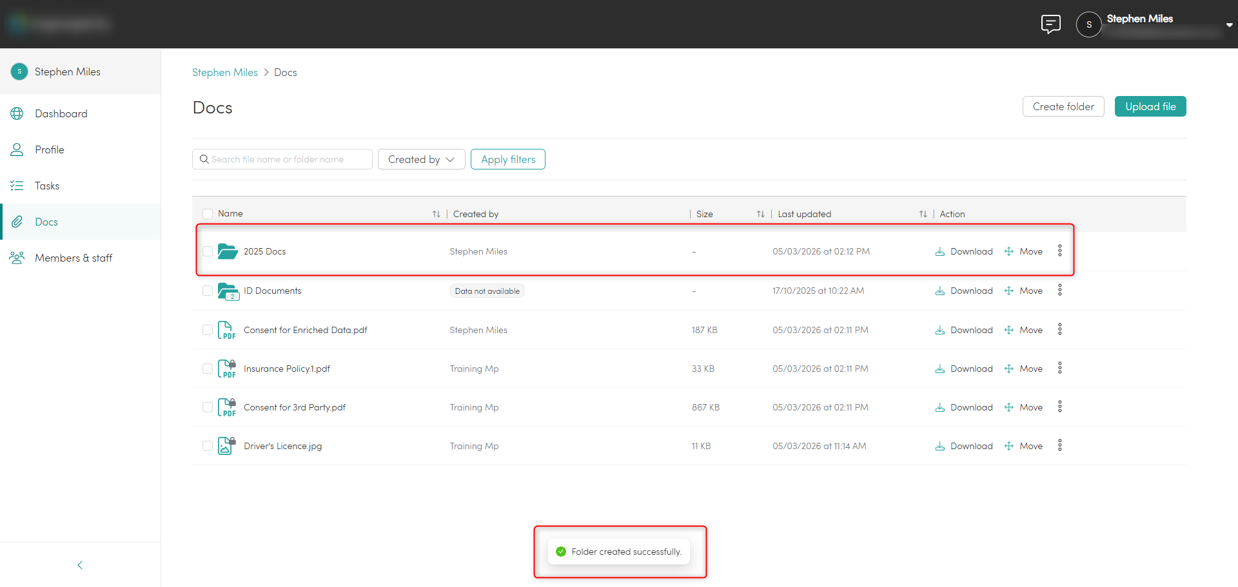Sort by Name column arrows
Viewport: 1238px width, 587px height.
pos(437,214)
